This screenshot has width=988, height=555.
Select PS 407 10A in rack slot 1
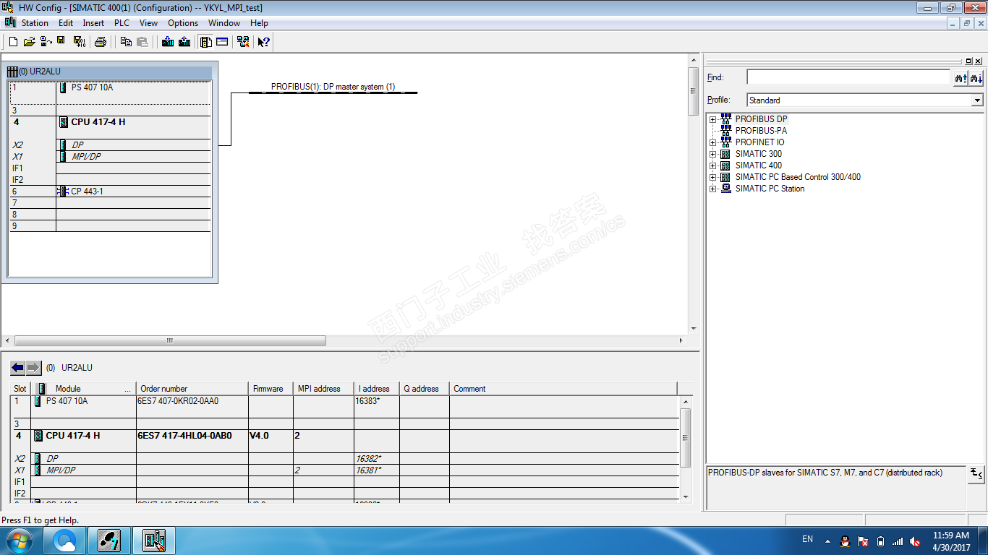tap(92, 87)
